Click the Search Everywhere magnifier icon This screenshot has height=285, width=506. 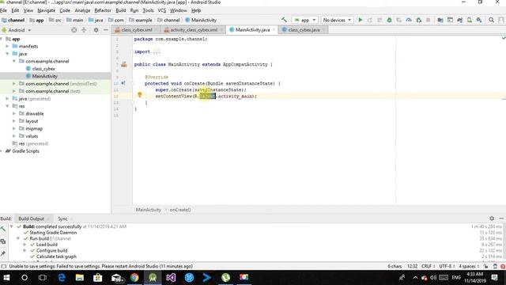[491, 20]
